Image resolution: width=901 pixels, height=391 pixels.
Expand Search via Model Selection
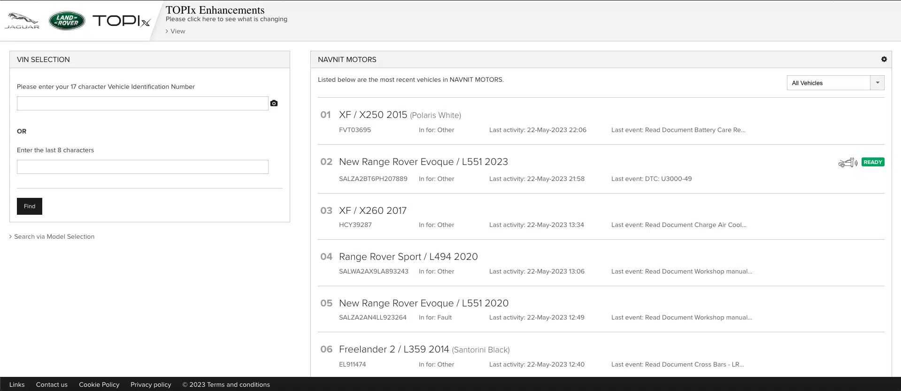coord(54,237)
